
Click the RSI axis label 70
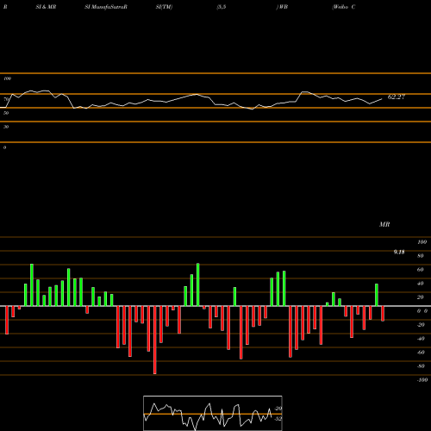coord(6,99)
